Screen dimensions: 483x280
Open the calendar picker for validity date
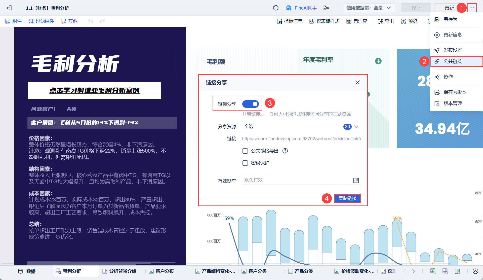(x=356, y=180)
